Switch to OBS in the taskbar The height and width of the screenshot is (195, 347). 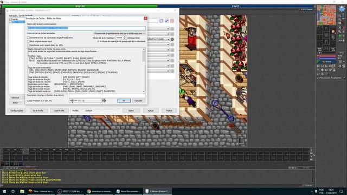click(x=70, y=191)
